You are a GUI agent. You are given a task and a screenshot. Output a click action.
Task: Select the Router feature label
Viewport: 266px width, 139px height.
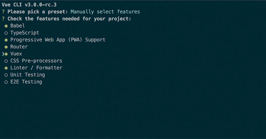[19, 47]
